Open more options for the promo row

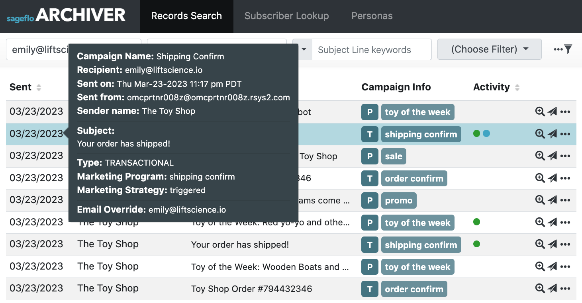pos(565,200)
